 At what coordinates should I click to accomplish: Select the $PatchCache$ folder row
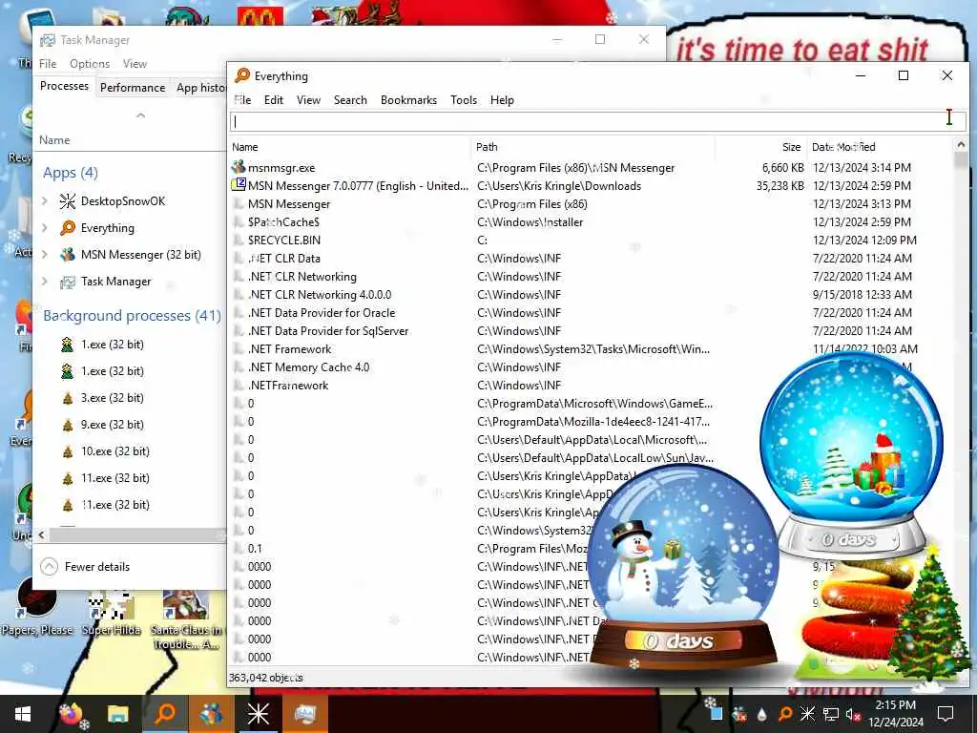591,221
